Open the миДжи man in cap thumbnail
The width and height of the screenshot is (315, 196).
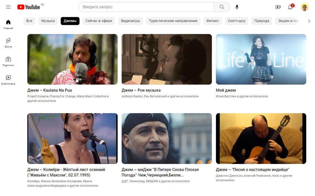click(166, 139)
